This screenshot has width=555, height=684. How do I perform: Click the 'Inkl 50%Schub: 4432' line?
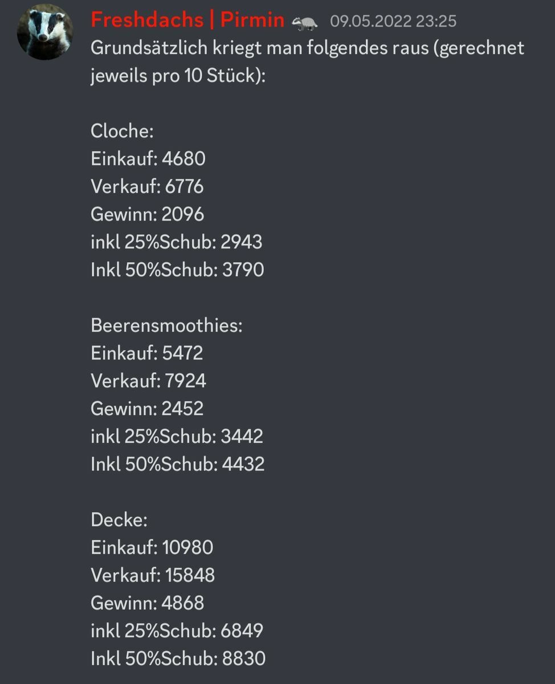177,464
